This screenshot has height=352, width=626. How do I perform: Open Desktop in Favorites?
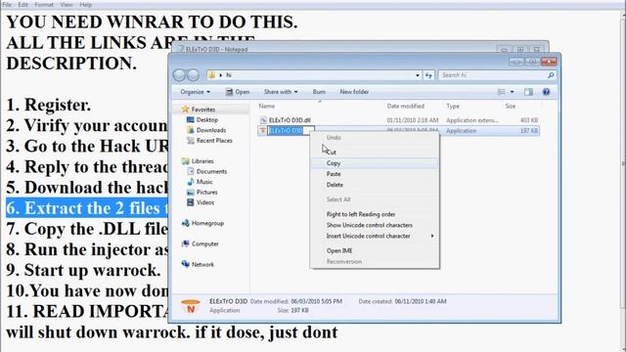coord(206,119)
